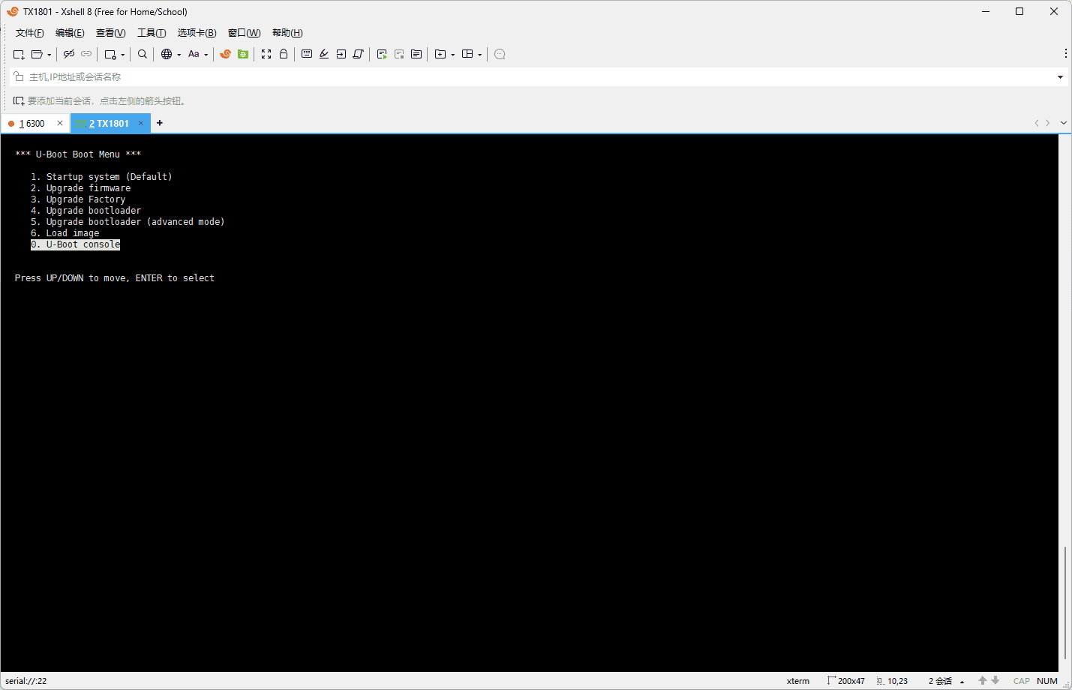Image resolution: width=1072 pixels, height=690 pixels.
Task: Click the padlock lock-screen icon in toolbar
Action: pyautogui.click(x=284, y=54)
